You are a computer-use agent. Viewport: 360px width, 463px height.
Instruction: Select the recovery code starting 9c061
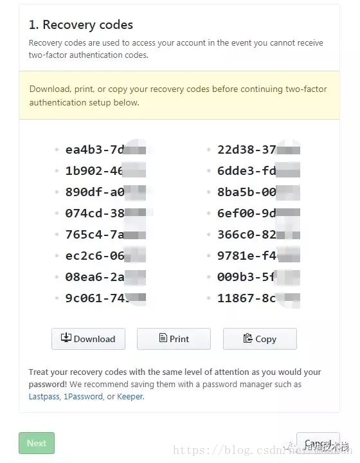pos(105,298)
